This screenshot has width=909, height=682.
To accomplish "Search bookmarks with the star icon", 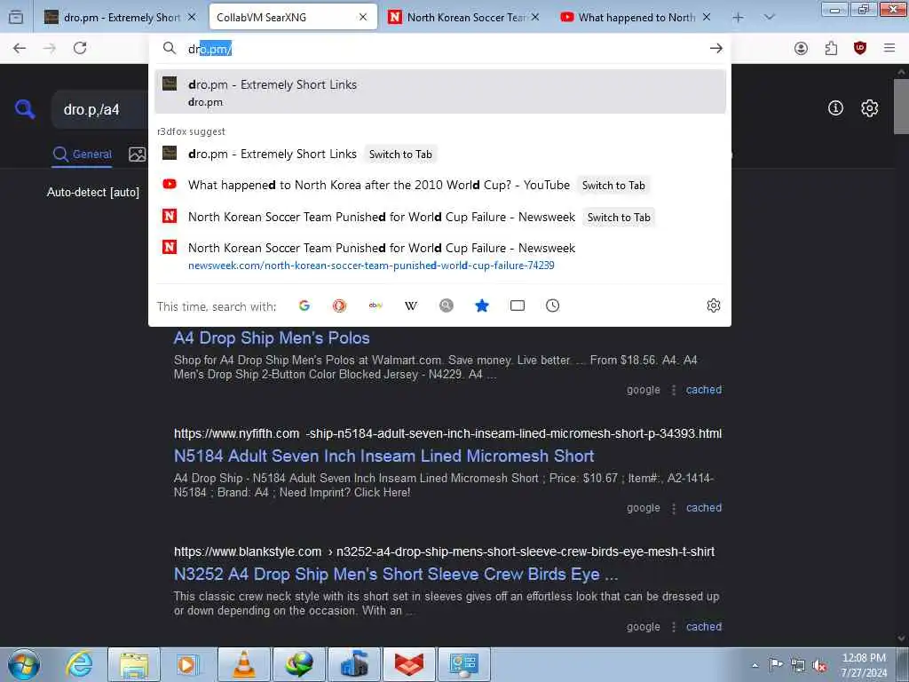I will [482, 305].
